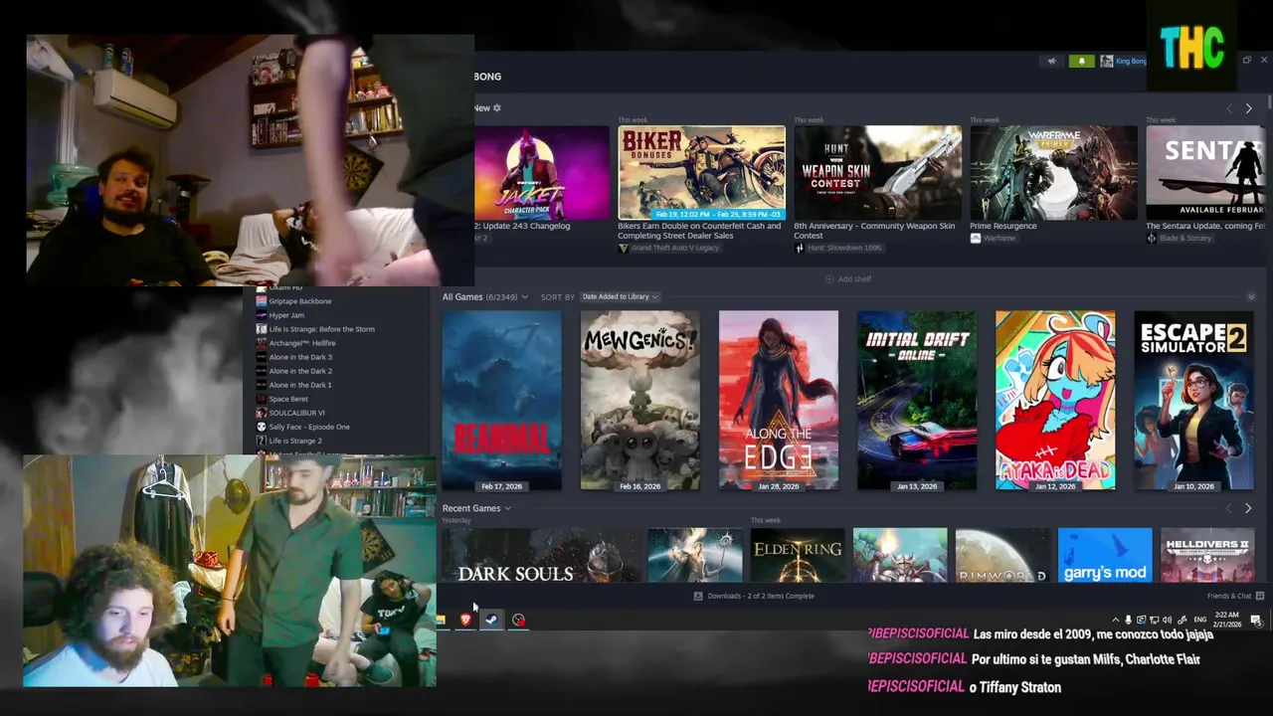Click the Blade & Sorcery game icon

[1151, 239]
